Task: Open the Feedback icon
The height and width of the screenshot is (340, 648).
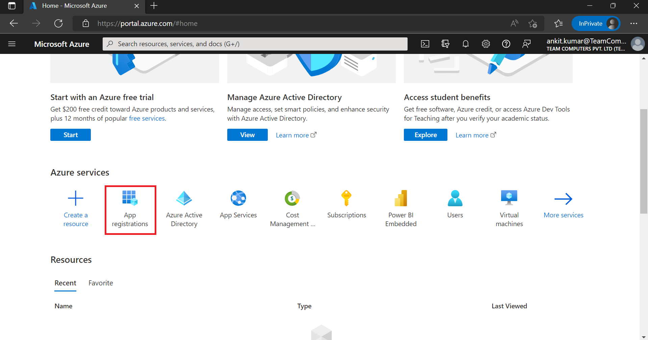Action: (526, 44)
